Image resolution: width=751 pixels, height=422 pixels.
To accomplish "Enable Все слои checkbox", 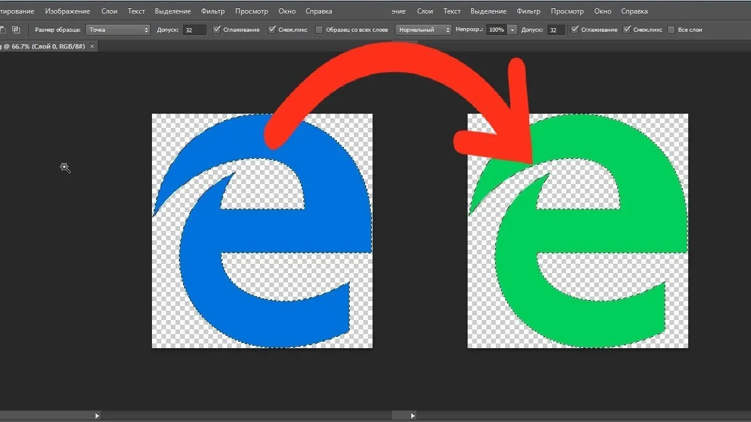I will tap(671, 29).
